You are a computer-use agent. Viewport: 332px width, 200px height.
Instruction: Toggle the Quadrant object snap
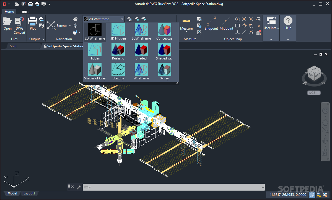click(x=244, y=26)
